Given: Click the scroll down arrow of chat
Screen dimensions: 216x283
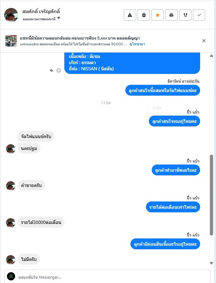Looking at the screenshot, I should coord(212,263).
